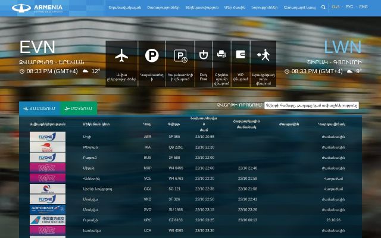Click estimated time 22/10 21:58
The height and width of the screenshot is (238, 381).
point(248,189)
